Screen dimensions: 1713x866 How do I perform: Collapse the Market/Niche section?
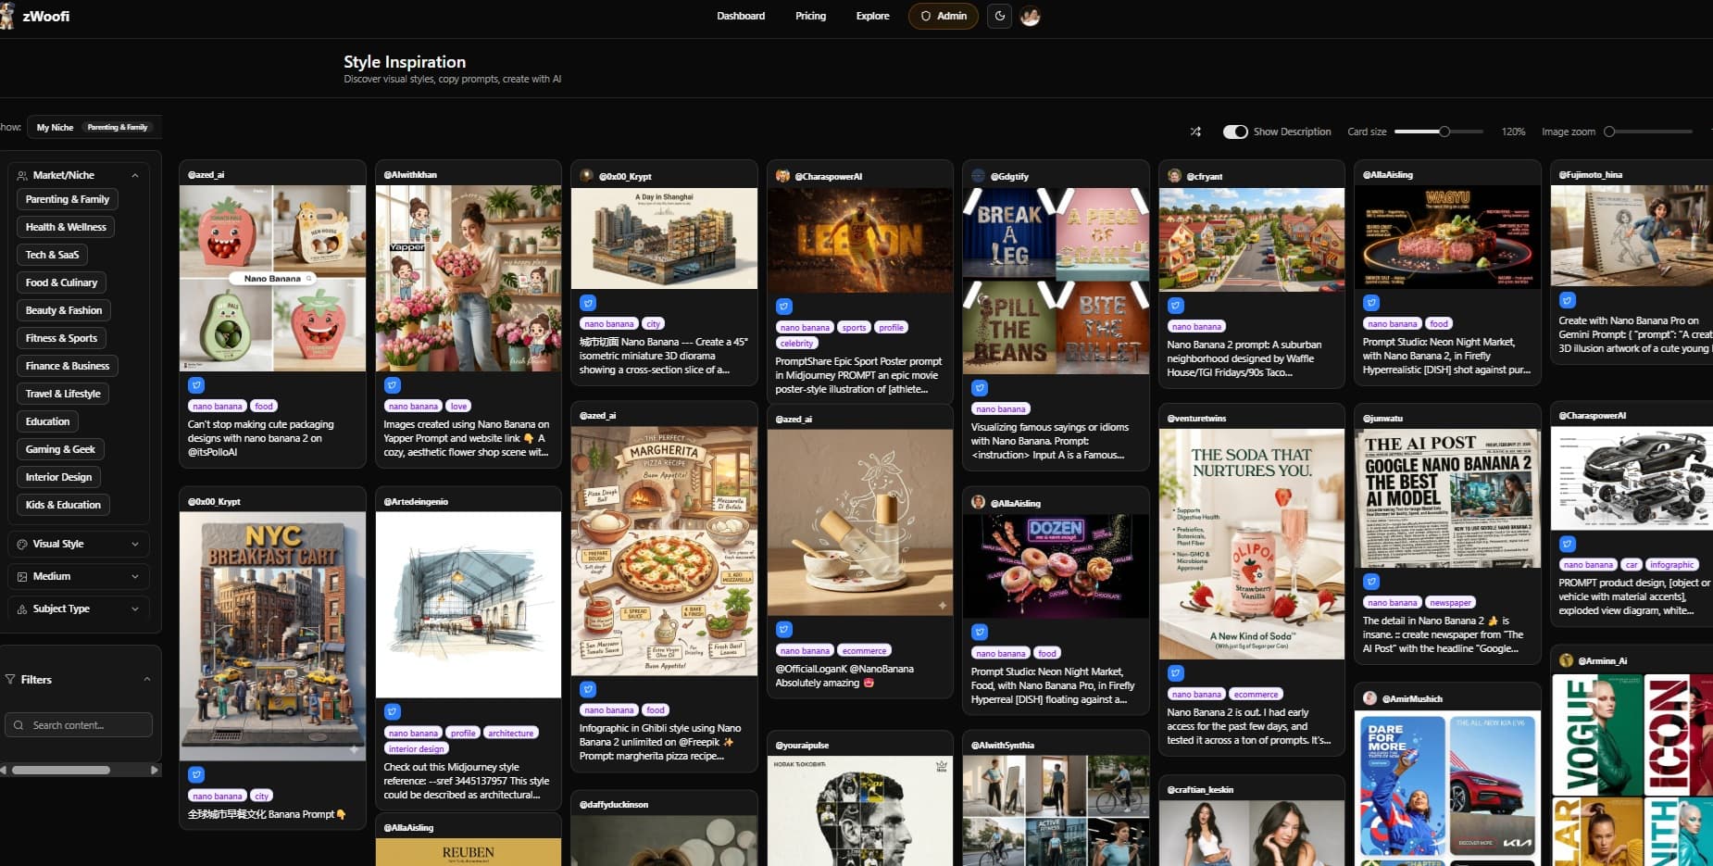pyautogui.click(x=79, y=175)
